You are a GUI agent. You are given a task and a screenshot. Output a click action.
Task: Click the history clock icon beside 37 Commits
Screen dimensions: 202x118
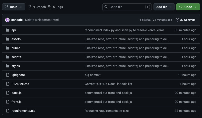click(177, 20)
